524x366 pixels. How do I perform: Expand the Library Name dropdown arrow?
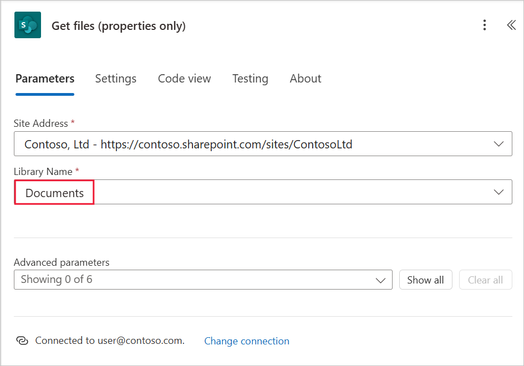[x=498, y=192]
